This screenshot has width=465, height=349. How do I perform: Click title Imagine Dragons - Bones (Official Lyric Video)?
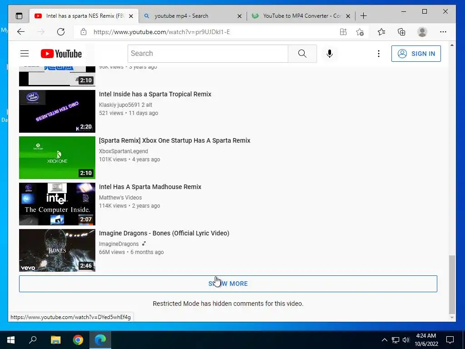[x=164, y=233]
